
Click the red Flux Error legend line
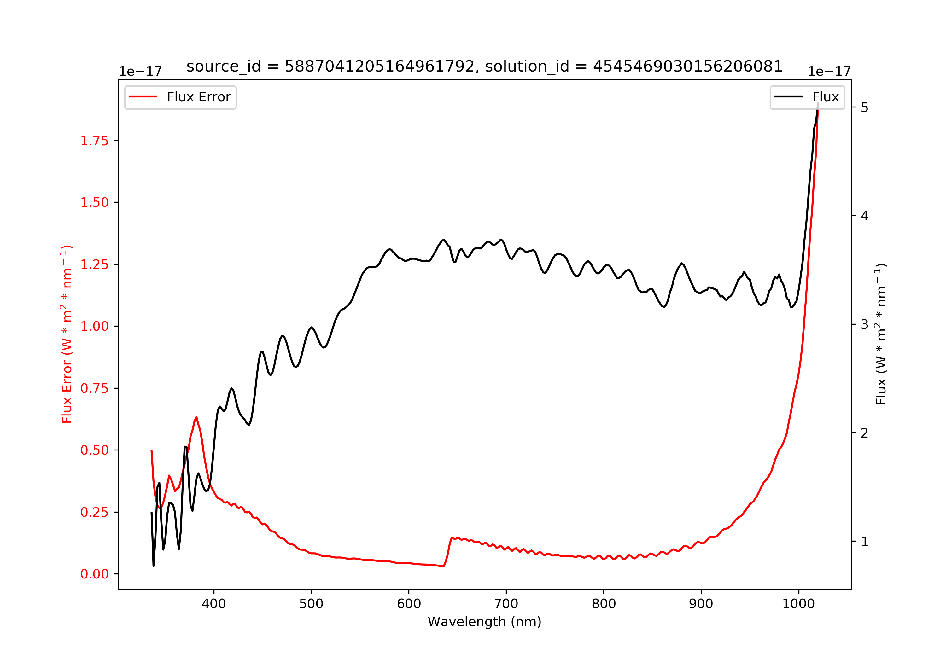(x=143, y=97)
